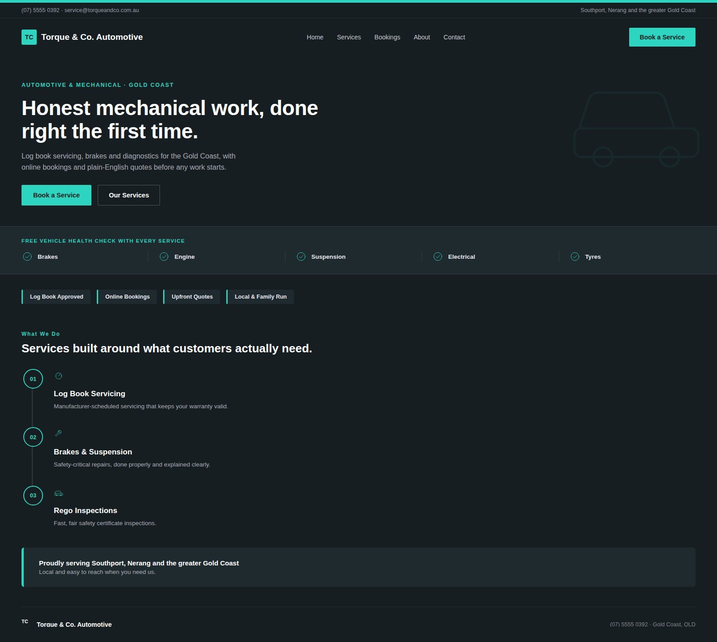Click the Rego Inspections heading
The image size is (717, 642).
85,510
